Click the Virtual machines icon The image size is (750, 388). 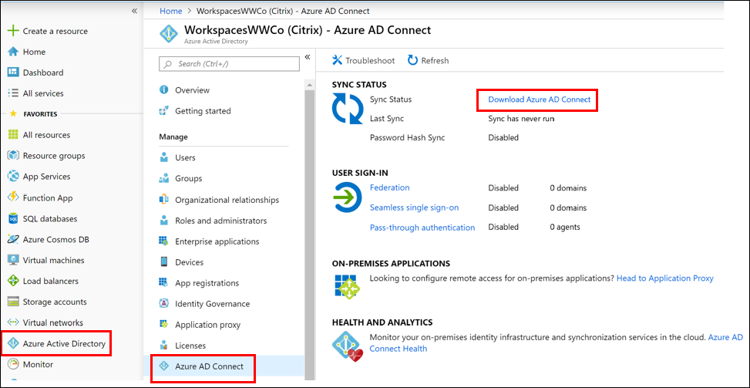pyautogui.click(x=12, y=260)
